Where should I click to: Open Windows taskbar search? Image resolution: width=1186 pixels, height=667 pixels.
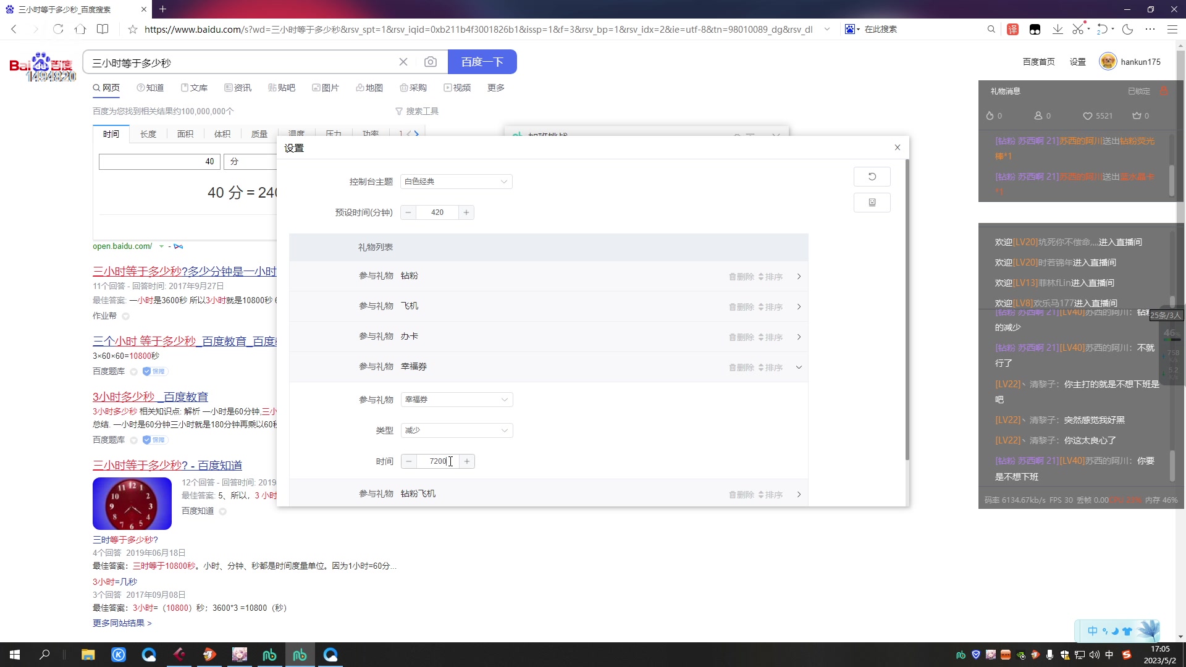[x=44, y=655]
